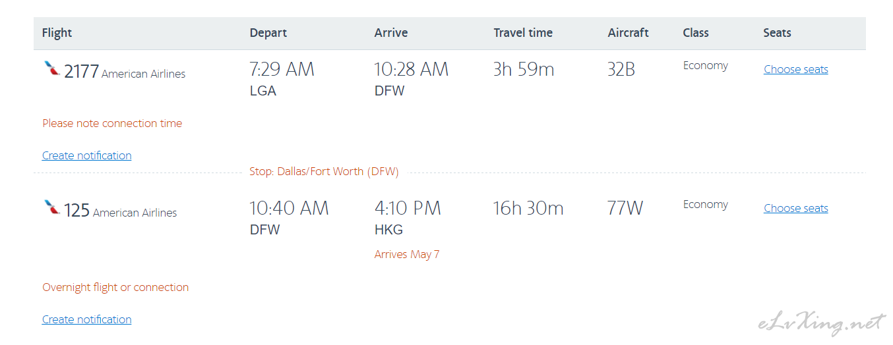Click the Class column header
Screen dimensions: 893x345
pyautogui.click(x=696, y=33)
